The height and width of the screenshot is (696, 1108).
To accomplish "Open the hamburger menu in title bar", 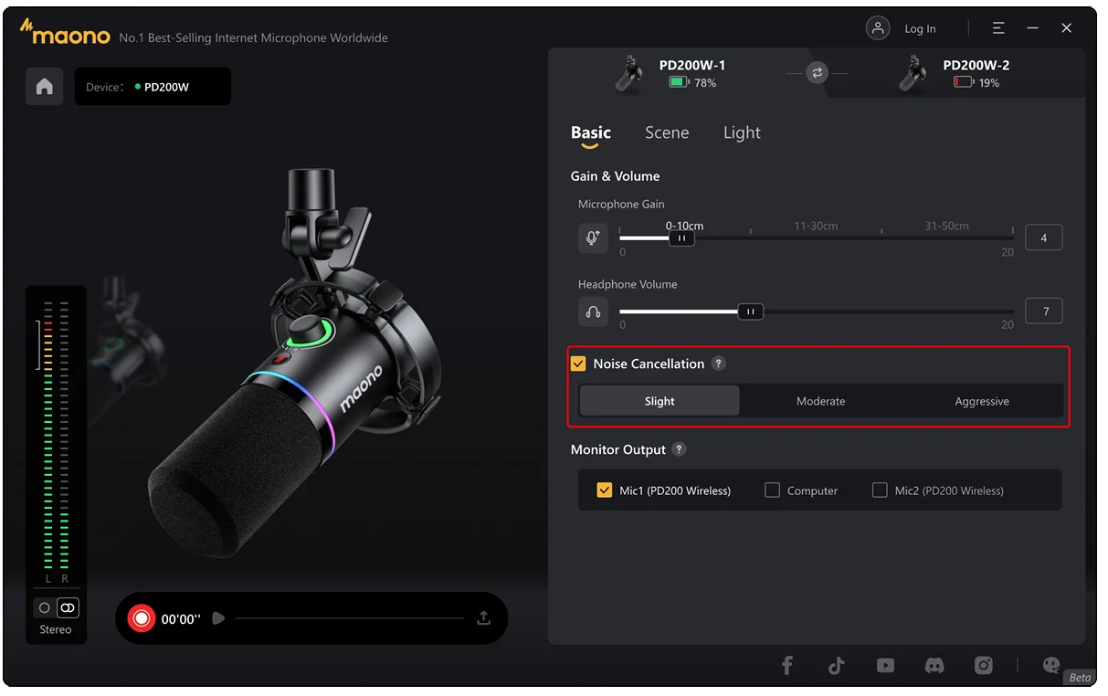I will [998, 28].
